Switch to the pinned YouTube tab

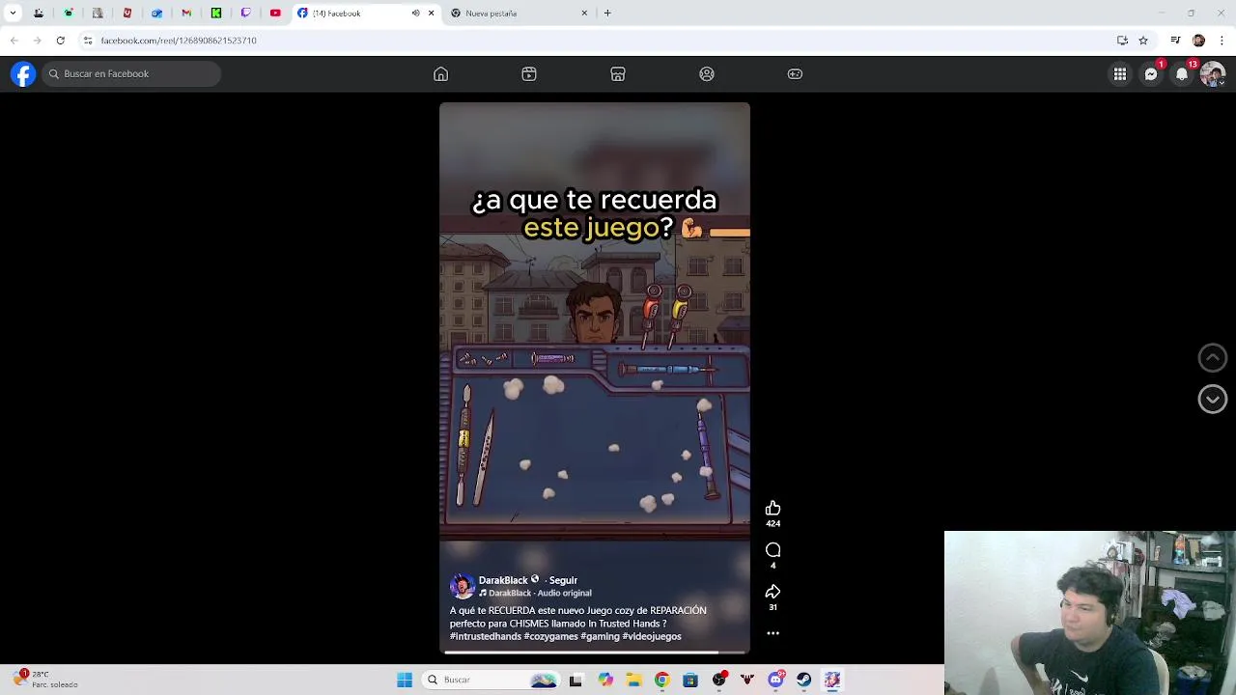[275, 14]
